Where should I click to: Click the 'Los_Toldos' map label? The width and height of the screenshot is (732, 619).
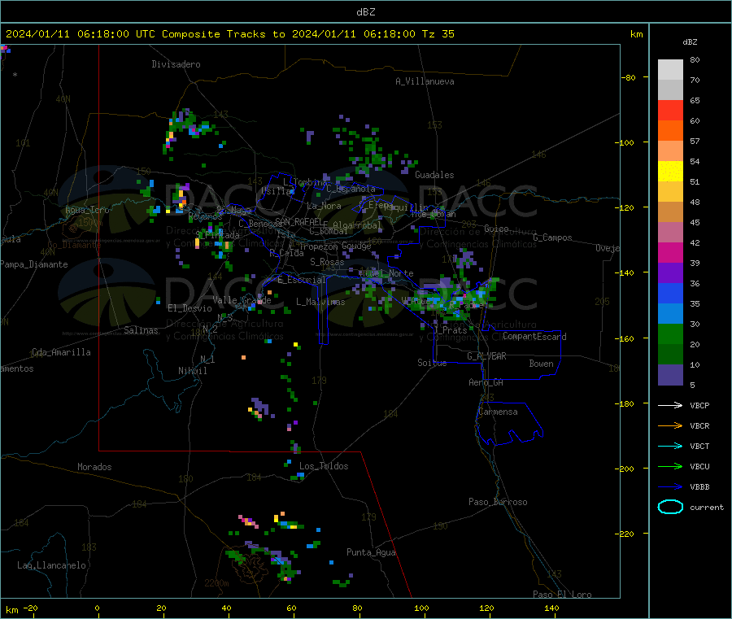click(x=324, y=466)
